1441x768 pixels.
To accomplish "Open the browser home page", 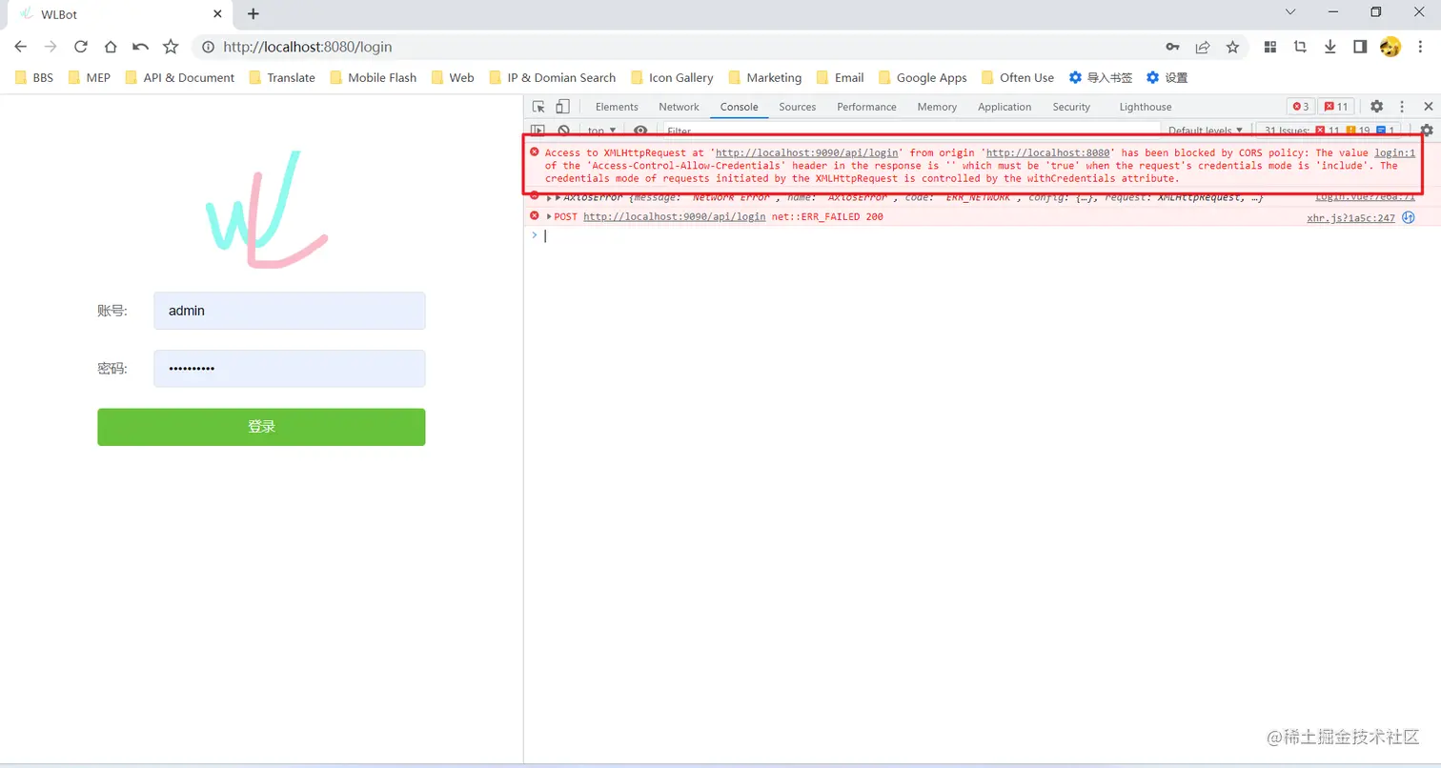I will tap(111, 47).
